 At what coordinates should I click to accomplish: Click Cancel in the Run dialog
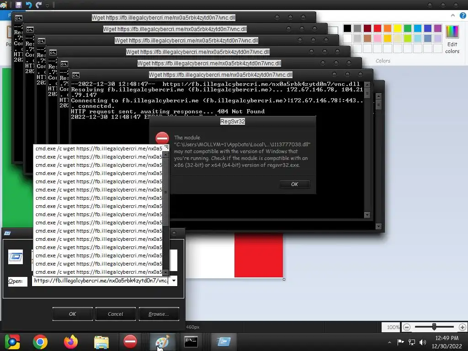click(x=116, y=314)
